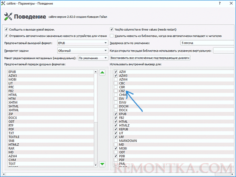Toggle HTML in internal viewer list
The height and width of the screenshot is (177, 236).
pos(116,122)
